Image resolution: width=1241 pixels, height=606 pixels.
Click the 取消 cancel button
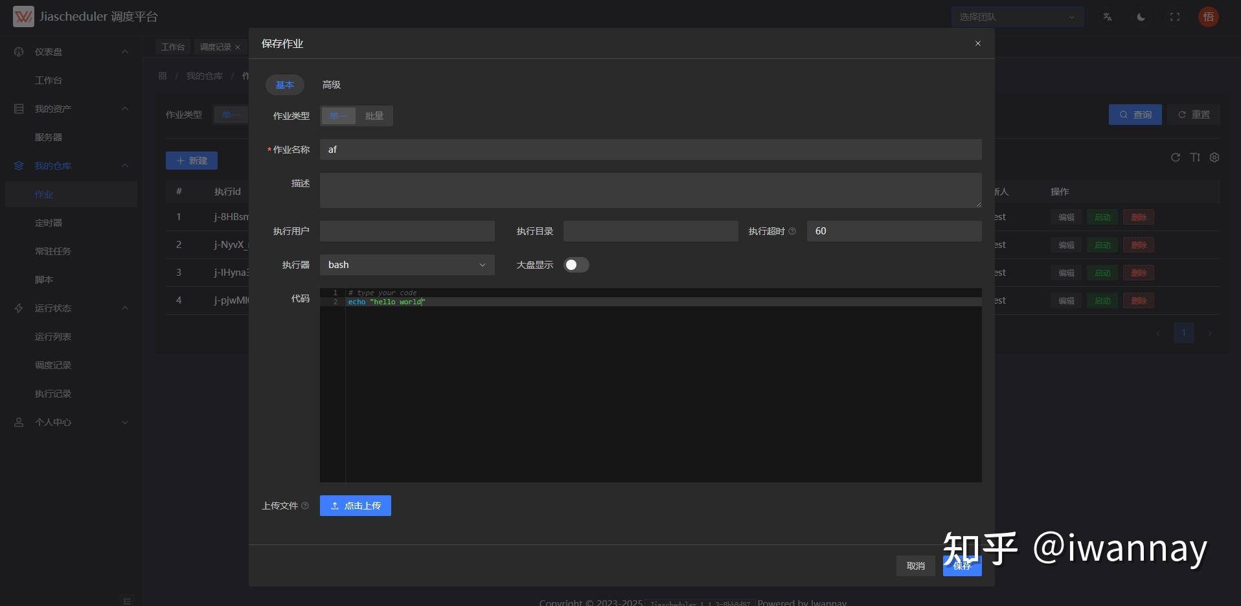[x=916, y=566]
